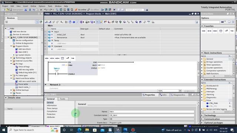Click the Search in project field
The height and width of the screenshot is (133, 237).
tap(135, 10)
